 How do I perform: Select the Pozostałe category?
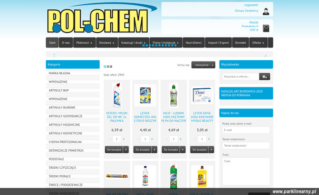(73, 159)
